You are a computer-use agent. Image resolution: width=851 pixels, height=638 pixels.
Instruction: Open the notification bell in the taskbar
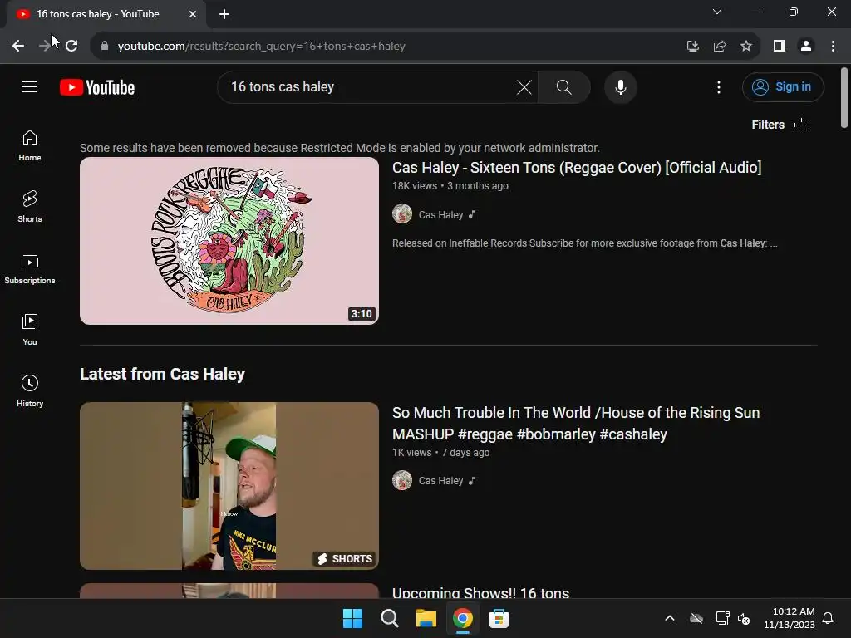[828, 618]
